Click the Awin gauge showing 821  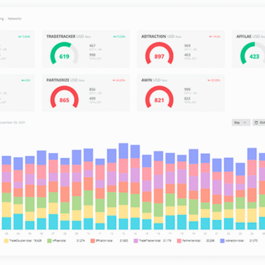point(160,97)
